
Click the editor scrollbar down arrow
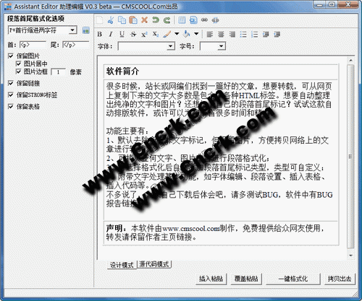[x=350, y=256]
